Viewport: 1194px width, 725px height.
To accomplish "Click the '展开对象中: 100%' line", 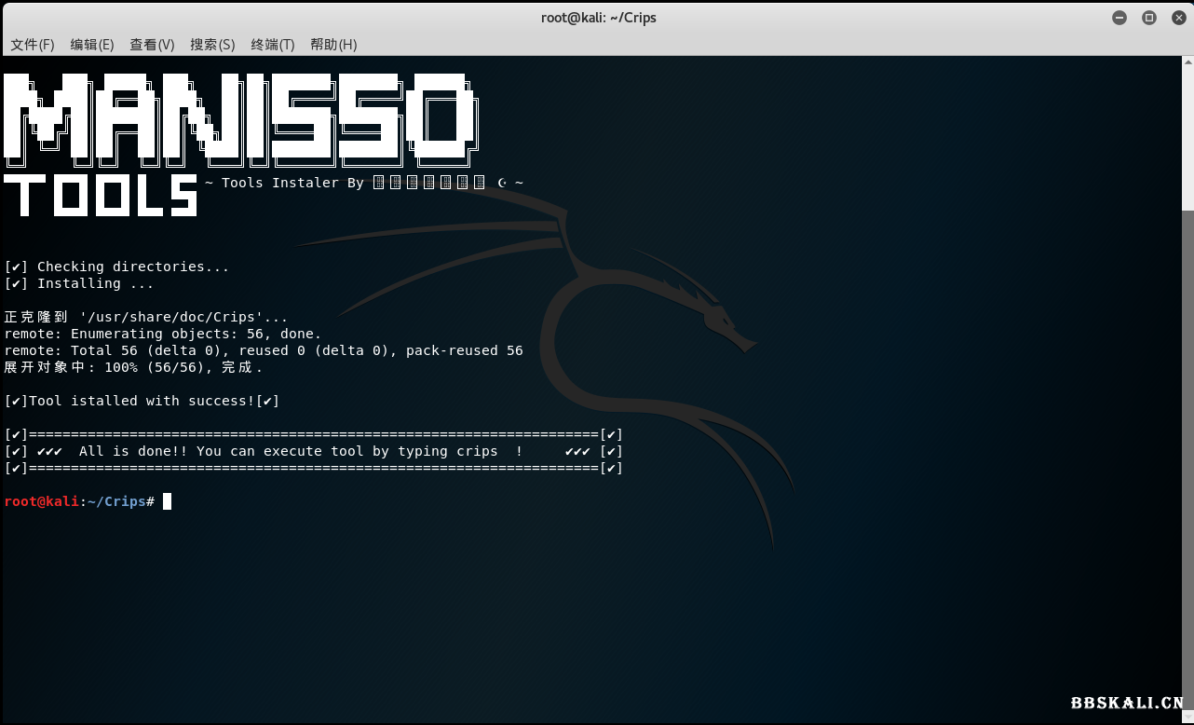I will tap(134, 367).
